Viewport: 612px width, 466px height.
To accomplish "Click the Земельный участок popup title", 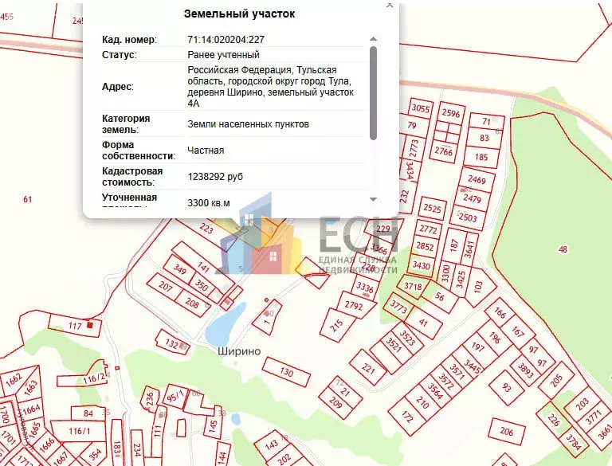I will point(239,14).
